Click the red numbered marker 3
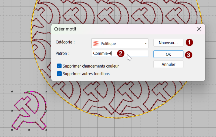Screen dimensions: 216x137 pos(188,55)
